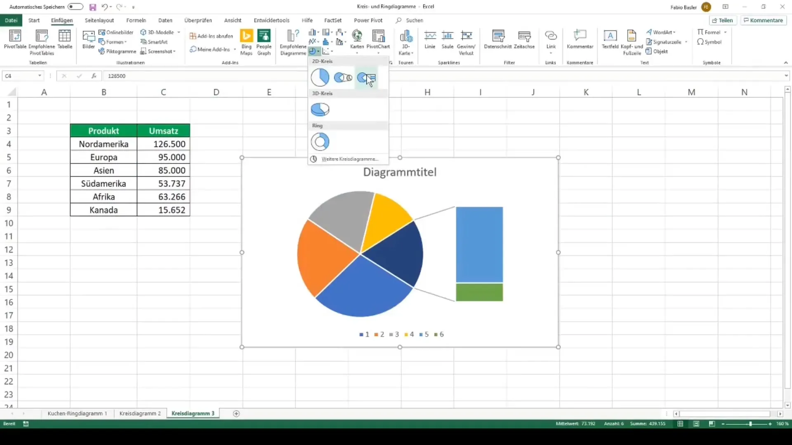Open Empfohlene Diagramme
This screenshot has width=792, height=445.
click(x=293, y=42)
